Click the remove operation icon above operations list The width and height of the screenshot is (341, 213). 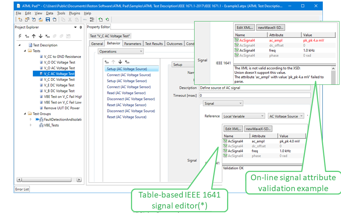(127, 62)
